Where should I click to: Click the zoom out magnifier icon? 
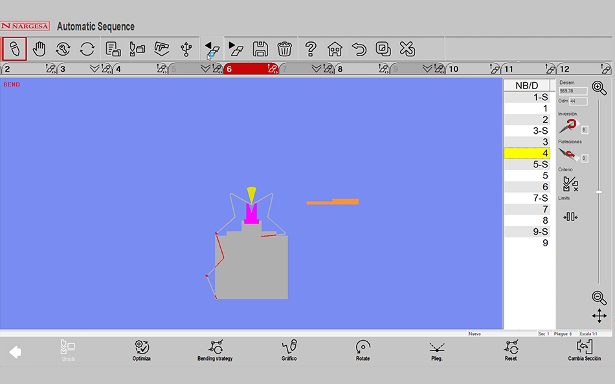[x=599, y=297]
